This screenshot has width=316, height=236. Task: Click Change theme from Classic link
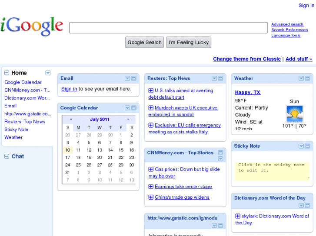(x=247, y=59)
